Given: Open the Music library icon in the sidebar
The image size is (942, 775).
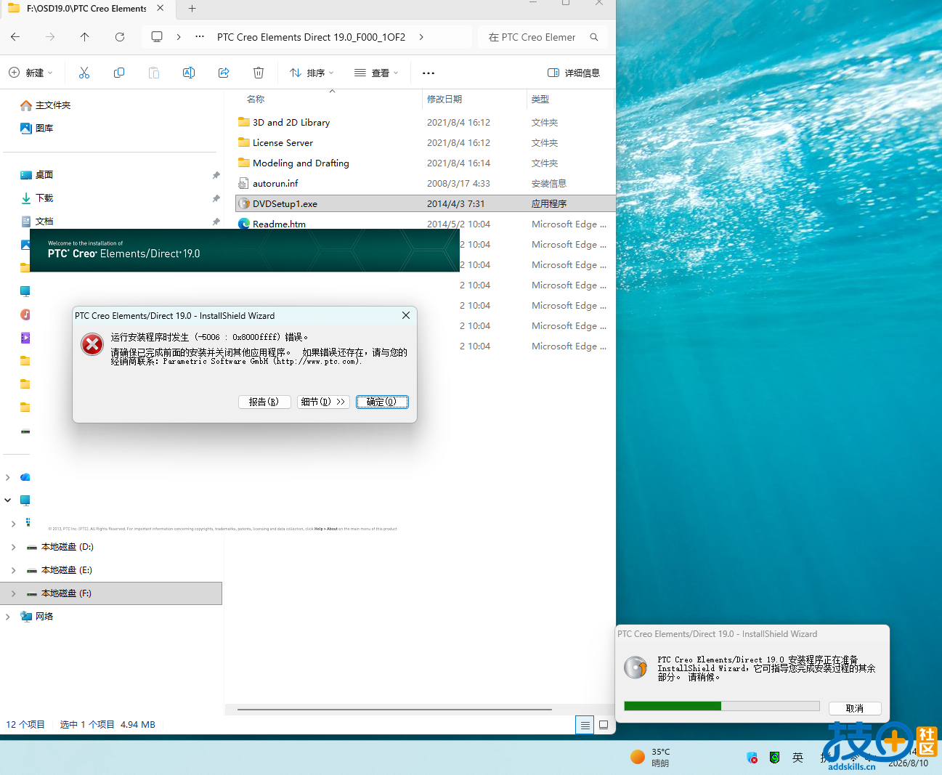Looking at the screenshot, I should (25, 315).
